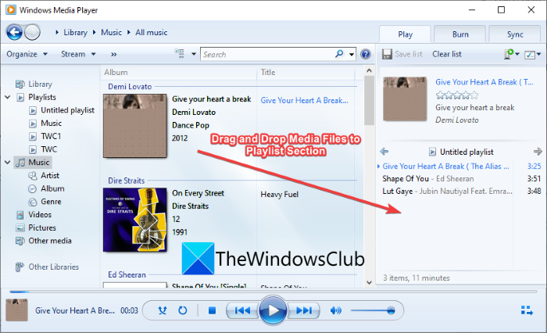Mute the sound via speaker icon
Screen dimensions: 547x333
335,310
